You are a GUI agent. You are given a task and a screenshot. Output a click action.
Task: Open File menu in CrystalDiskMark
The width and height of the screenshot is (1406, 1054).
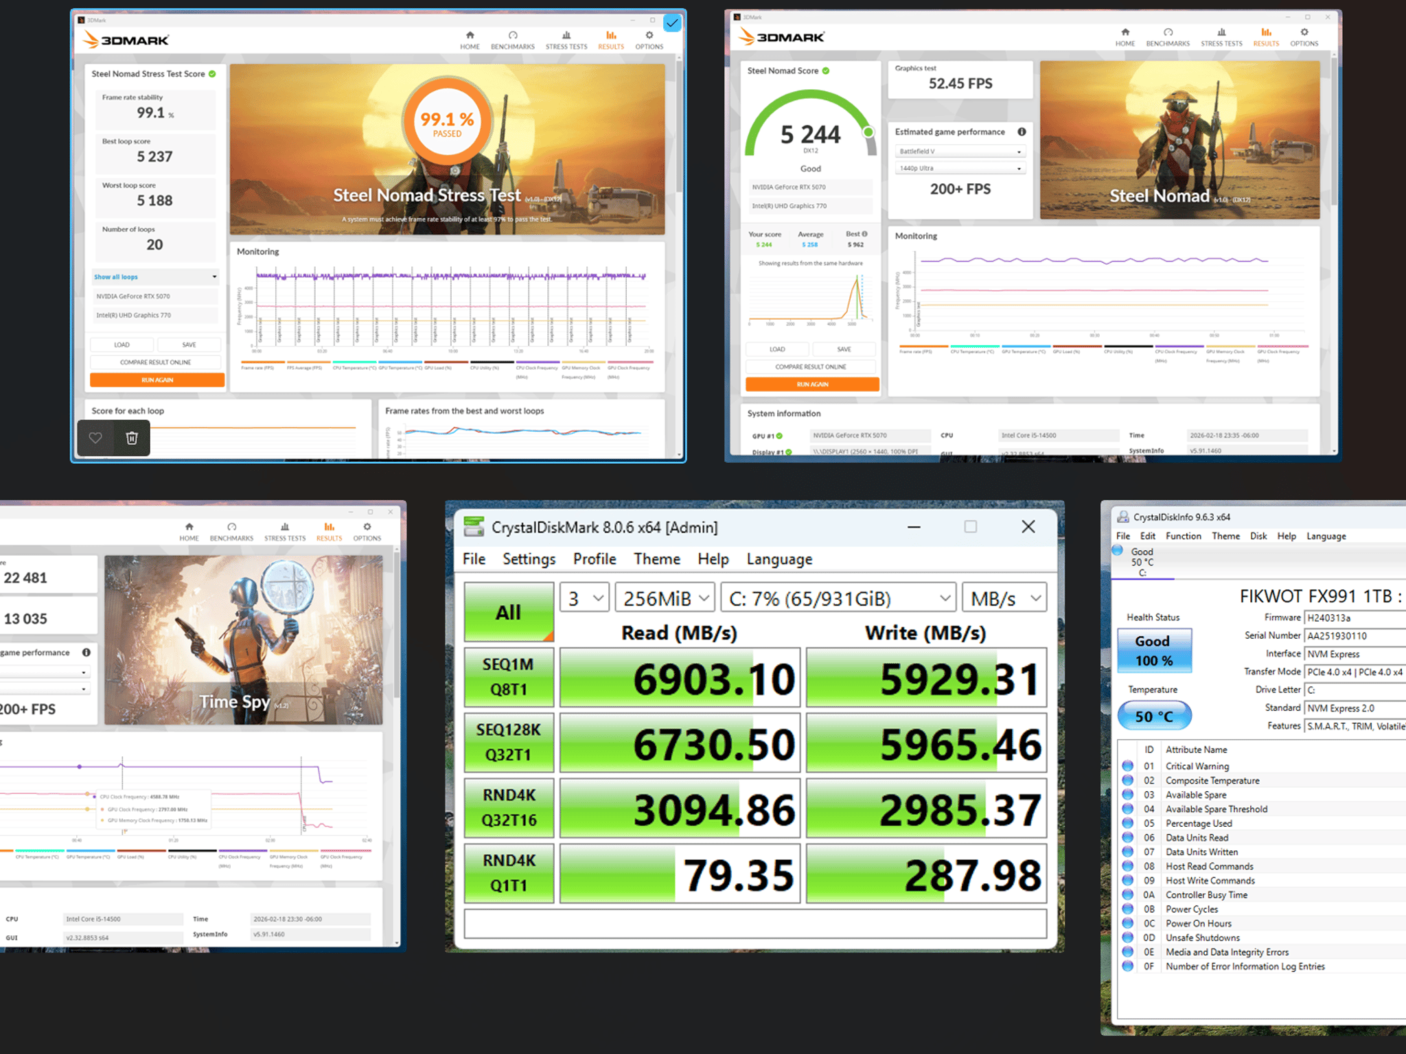pyautogui.click(x=474, y=559)
